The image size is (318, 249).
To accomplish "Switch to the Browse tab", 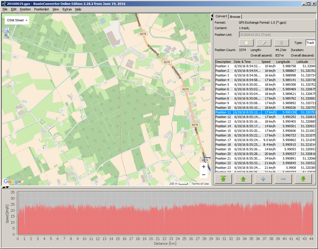I will (235, 17).
